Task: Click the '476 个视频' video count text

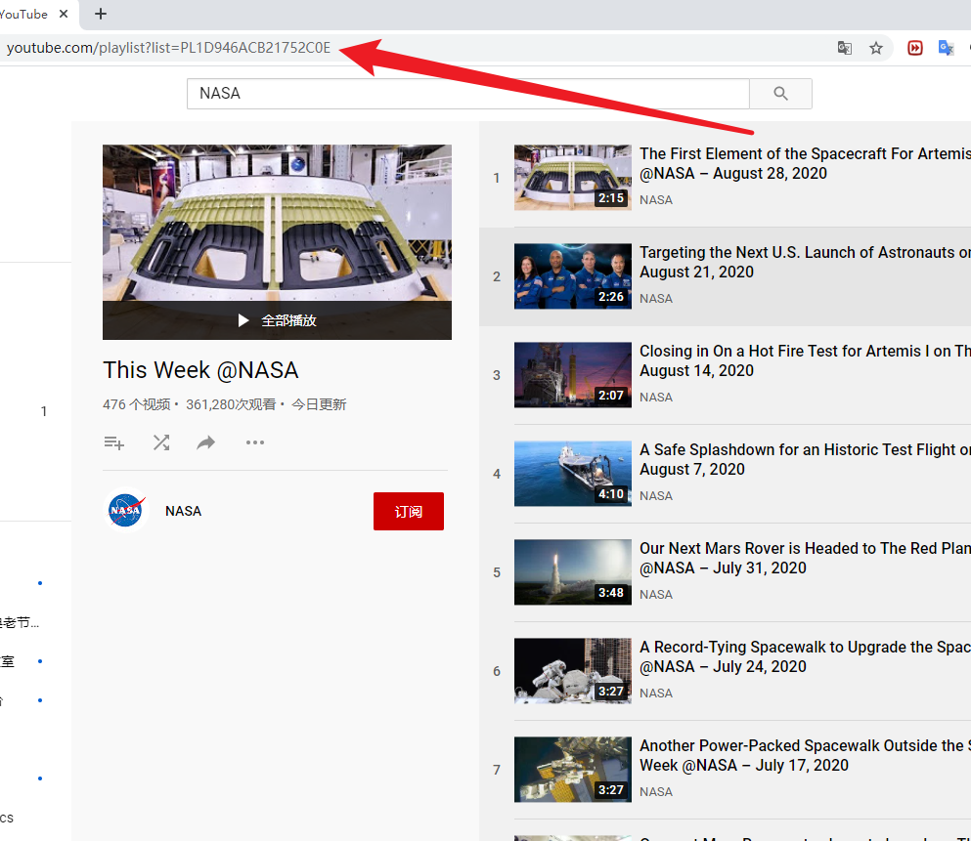Action: [x=136, y=404]
